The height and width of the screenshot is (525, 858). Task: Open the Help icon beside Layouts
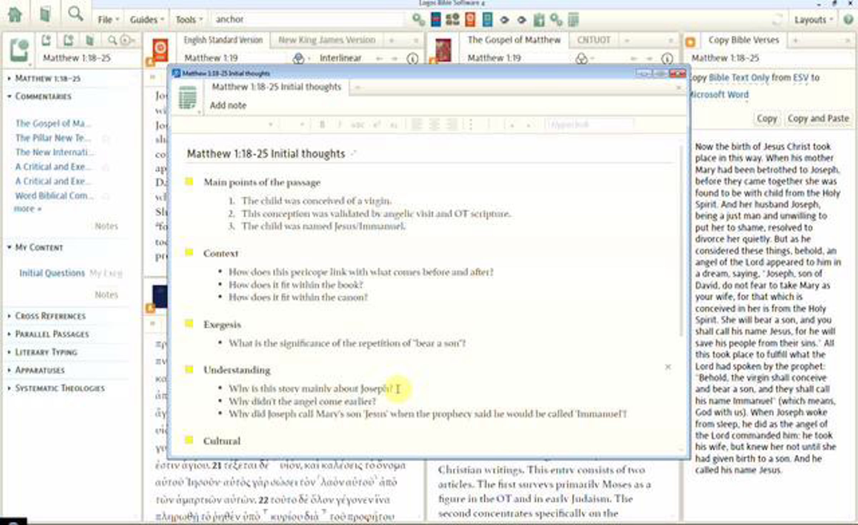(x=848, y=19)
